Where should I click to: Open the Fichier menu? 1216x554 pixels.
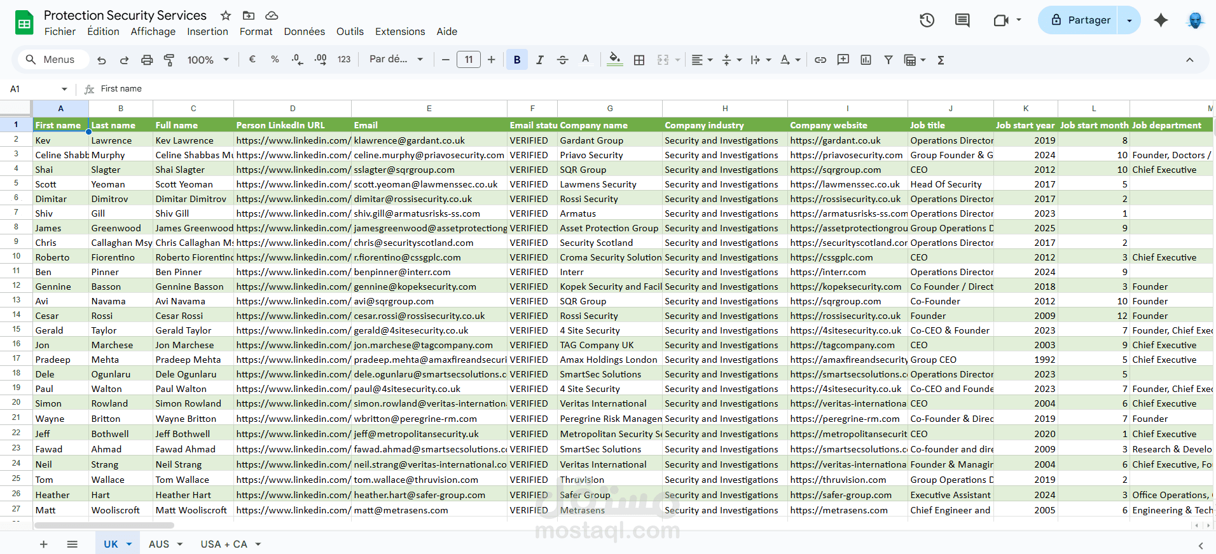pyautogui.click(x=60, y=31)
